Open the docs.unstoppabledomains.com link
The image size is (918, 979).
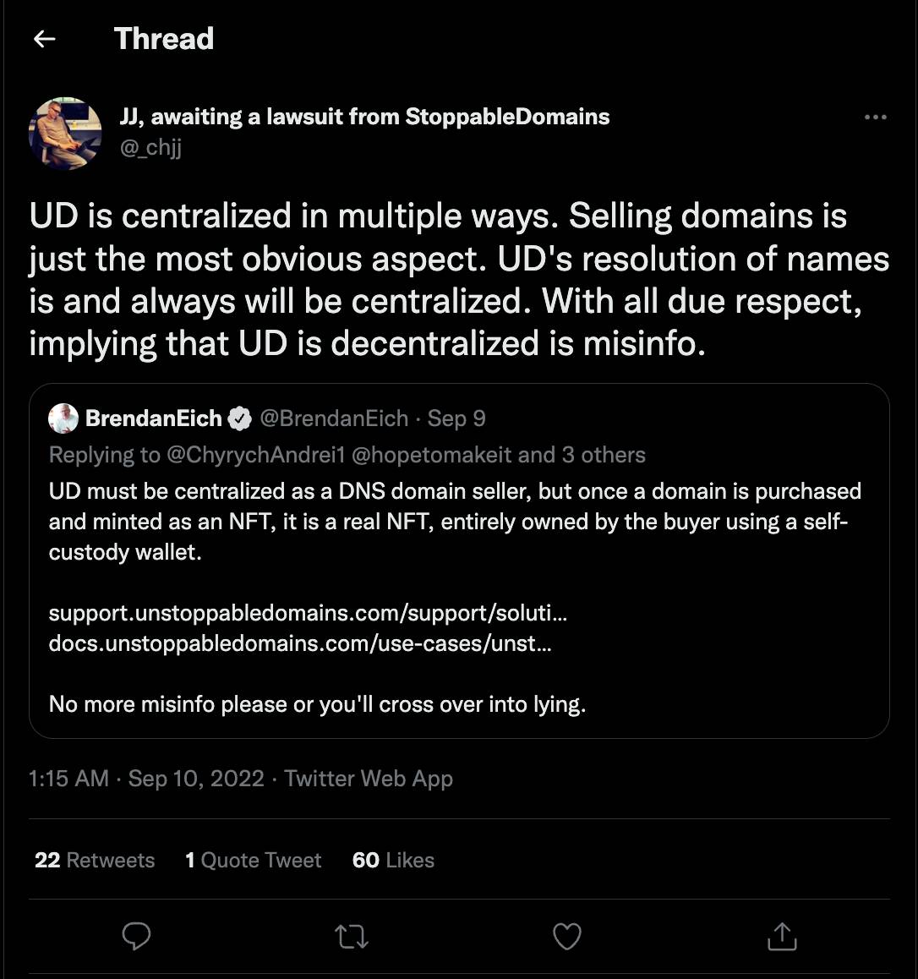pos(300,643)
